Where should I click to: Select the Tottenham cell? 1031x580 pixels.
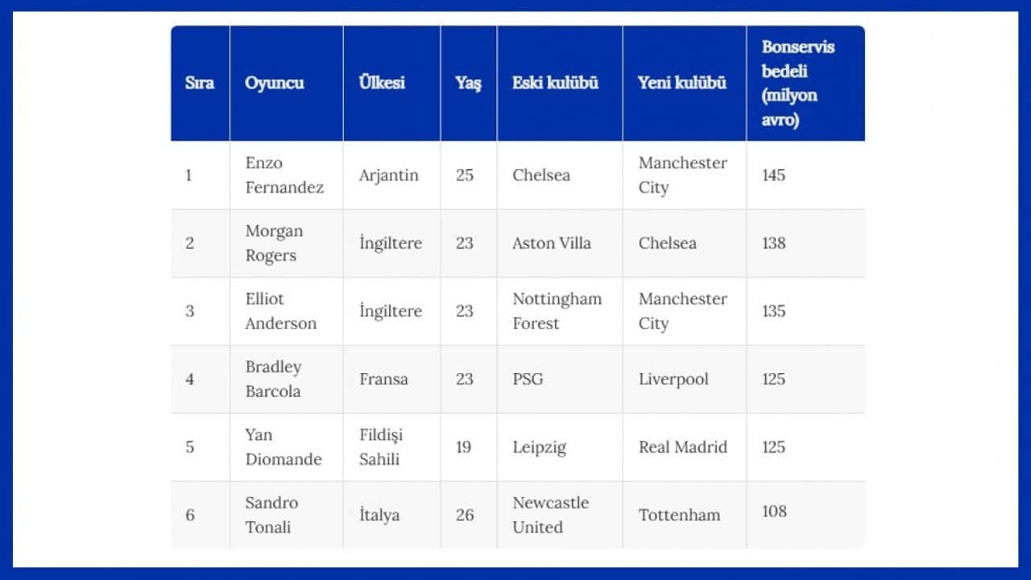680,515
